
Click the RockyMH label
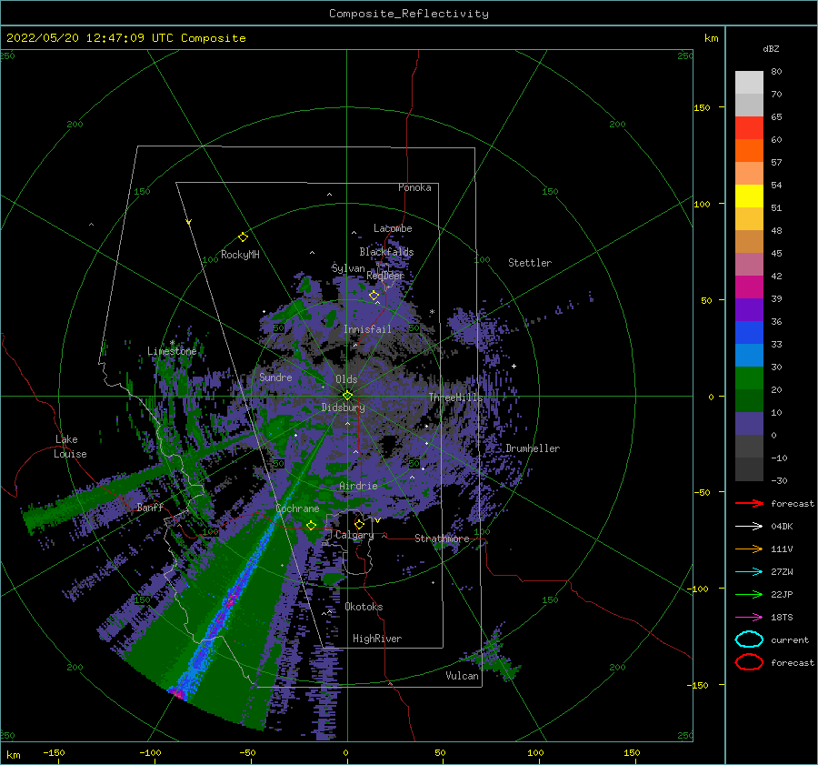pos(240,255)
